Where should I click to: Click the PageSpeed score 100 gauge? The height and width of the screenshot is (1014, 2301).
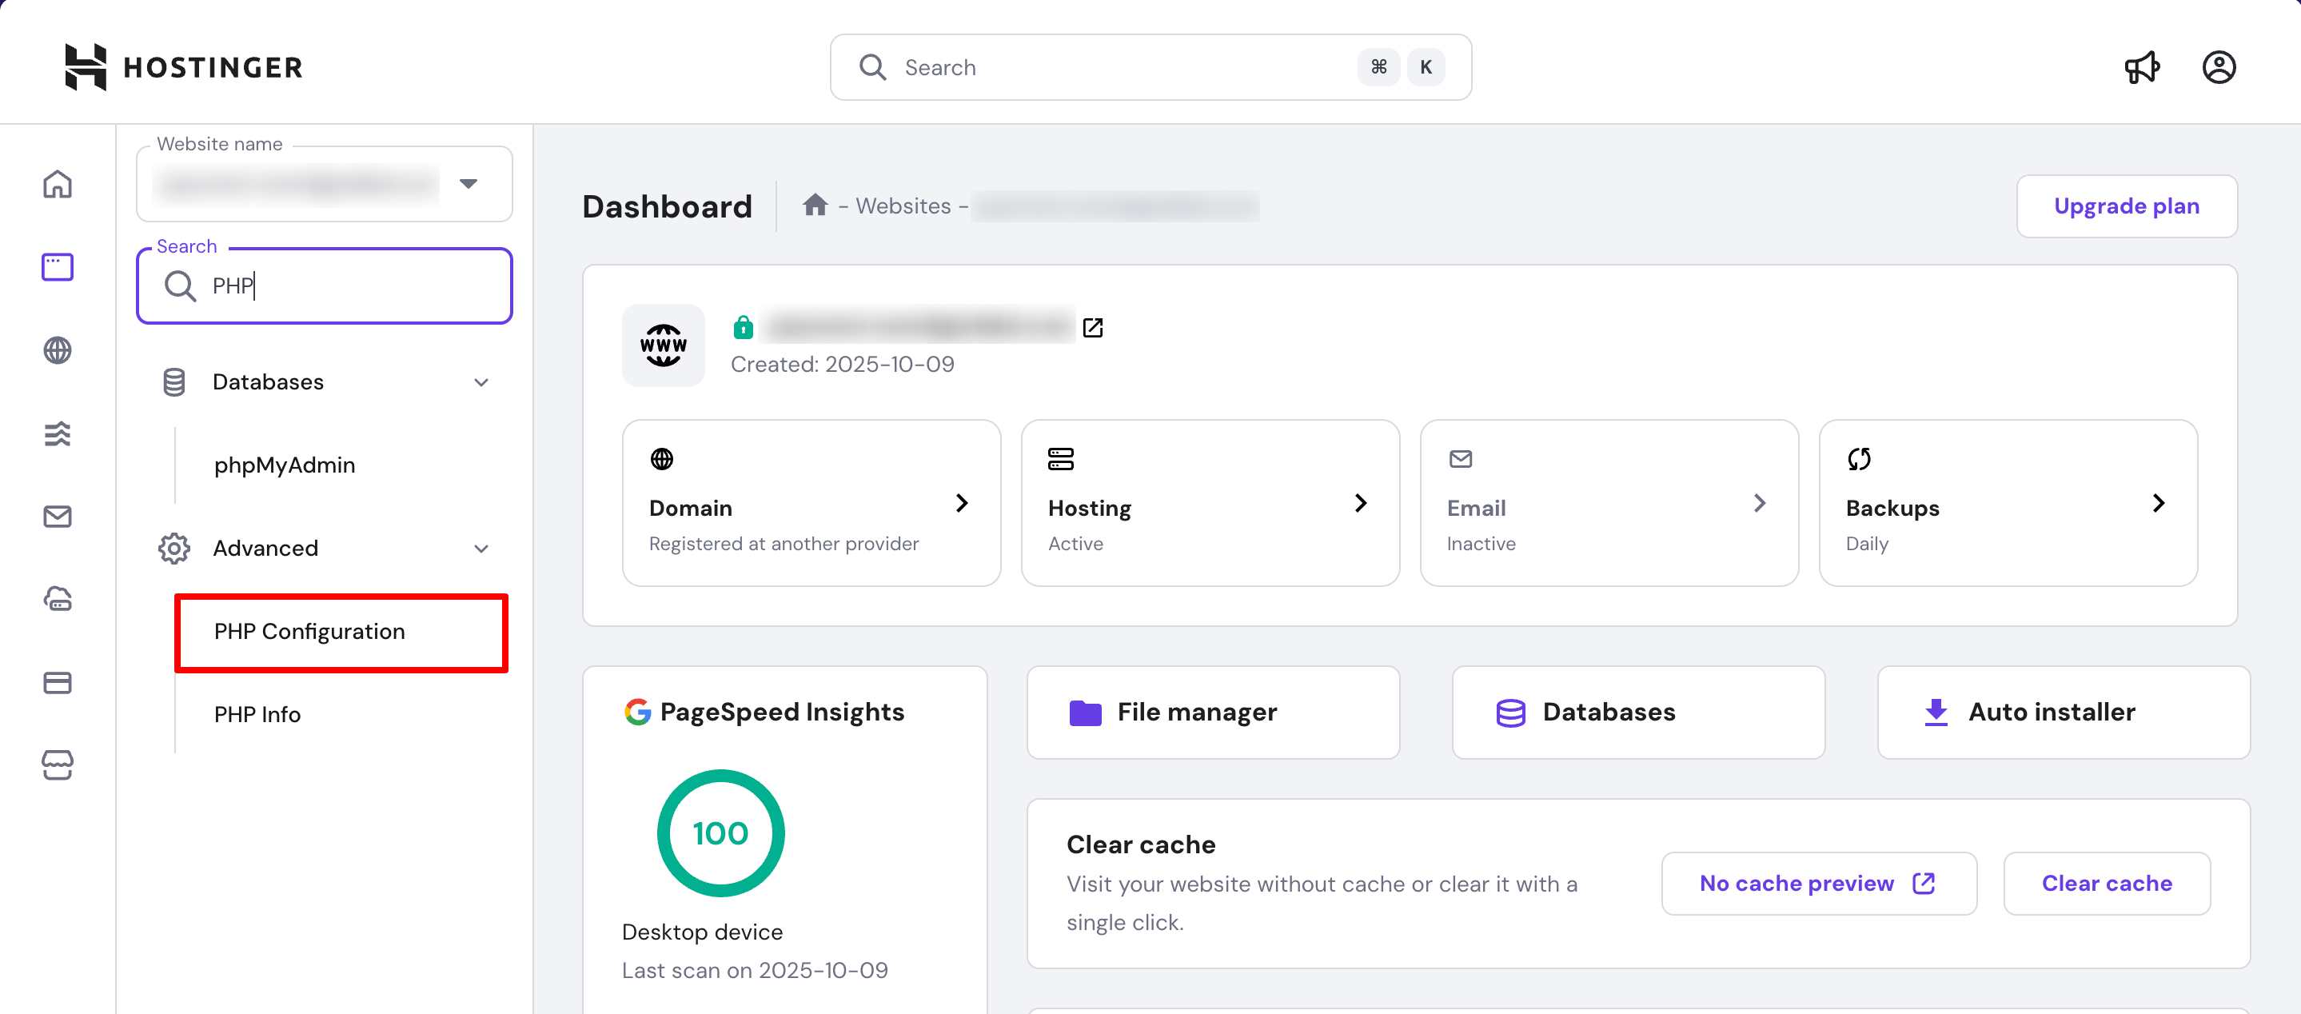(720, 832)
